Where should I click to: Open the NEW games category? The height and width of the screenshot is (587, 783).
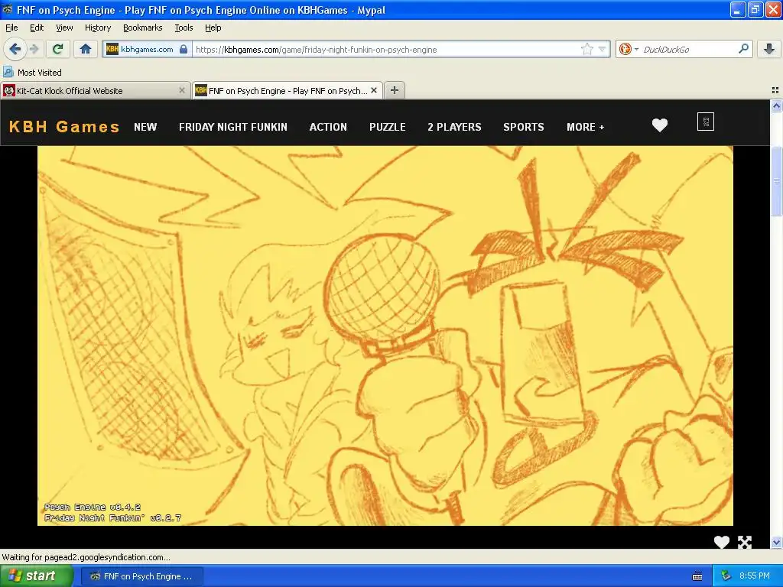point(145,127)
